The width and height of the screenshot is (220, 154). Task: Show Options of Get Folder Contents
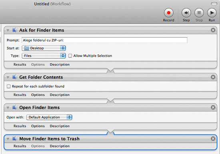point(38,95)
